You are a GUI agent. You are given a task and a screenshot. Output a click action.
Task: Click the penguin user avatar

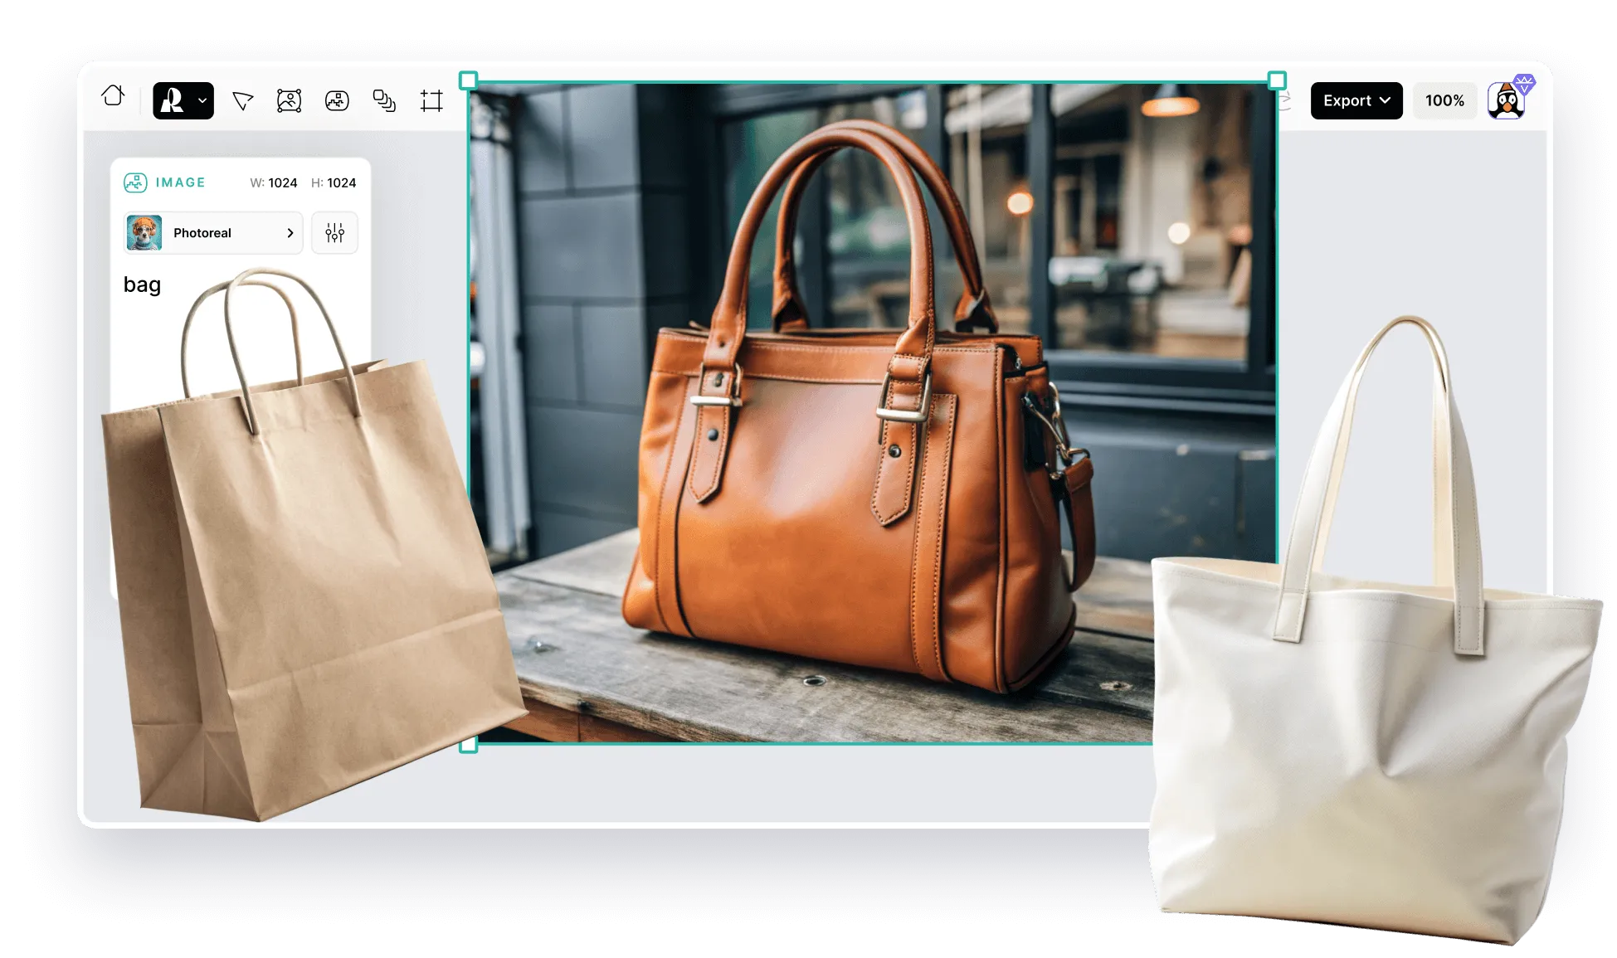pos(1507,100)
